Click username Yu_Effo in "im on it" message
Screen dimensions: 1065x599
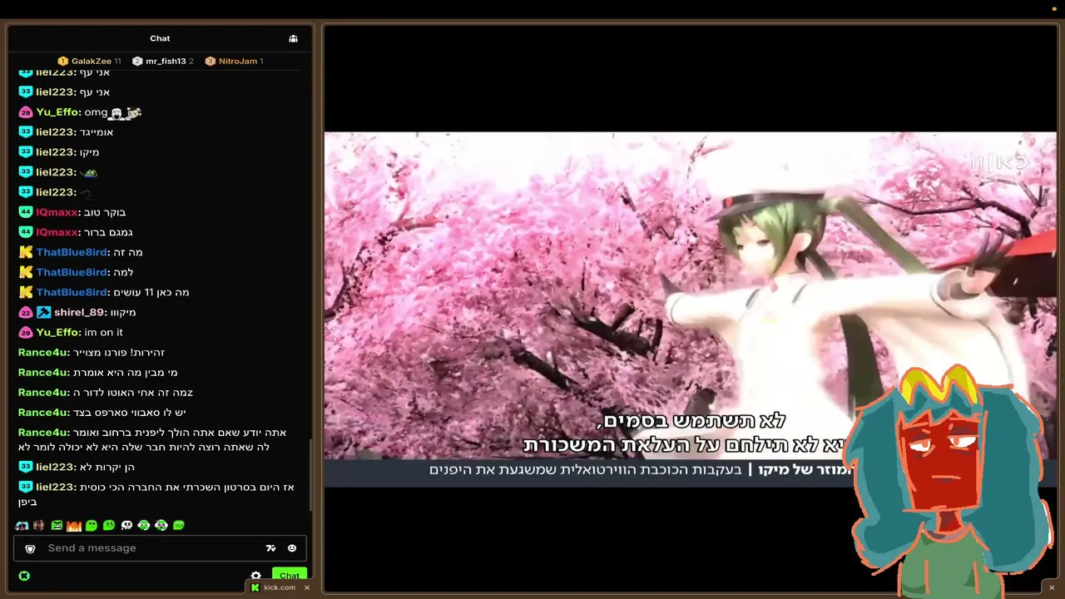[x=58, y=332]
